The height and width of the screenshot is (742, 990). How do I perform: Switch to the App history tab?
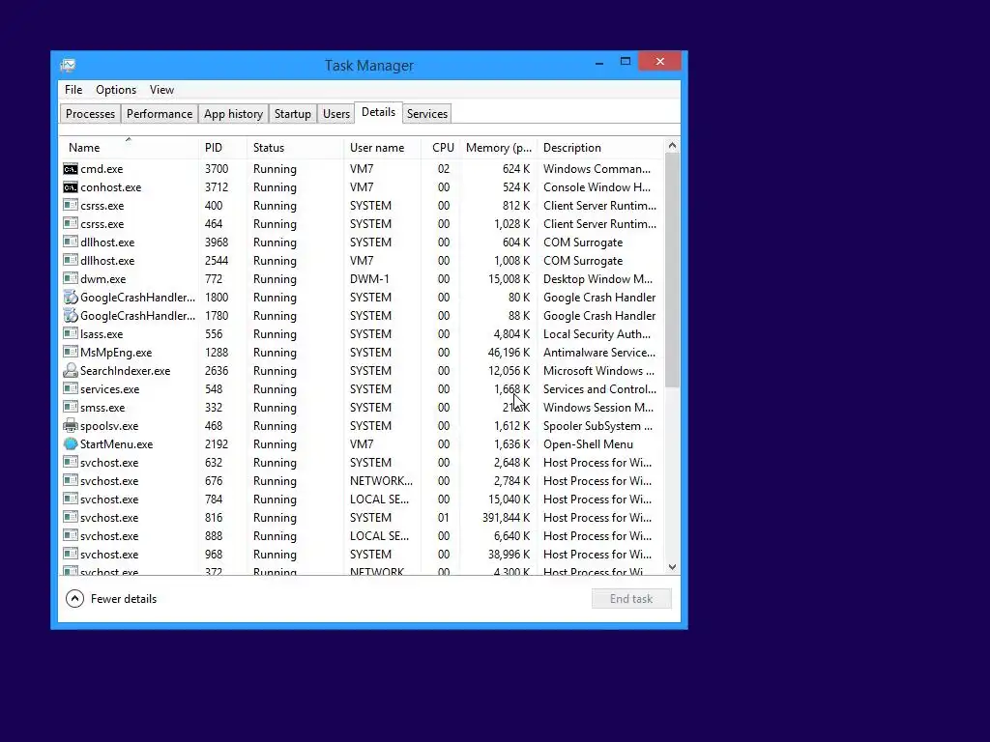[x=233, y=114]
